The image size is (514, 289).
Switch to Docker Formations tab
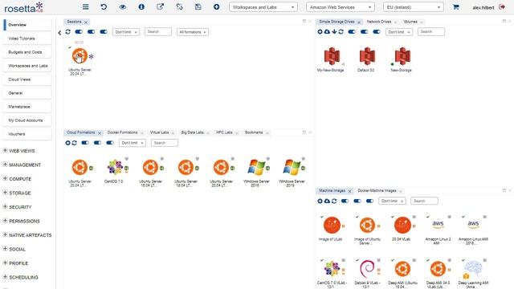pyautogui.click(x=123, y=132)
